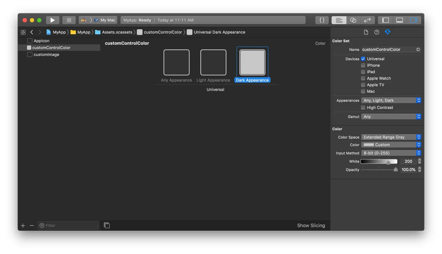Open the Appearances dropdown
This screenshot has width=442, height=254.
point(391,100)
